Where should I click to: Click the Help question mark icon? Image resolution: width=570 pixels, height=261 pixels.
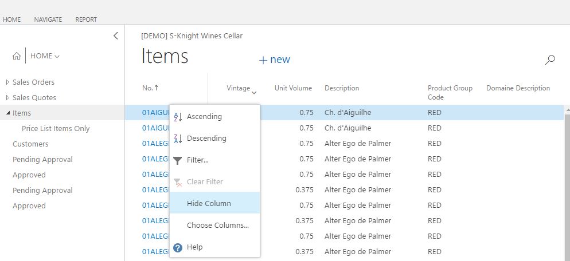[x=178, y=248]
